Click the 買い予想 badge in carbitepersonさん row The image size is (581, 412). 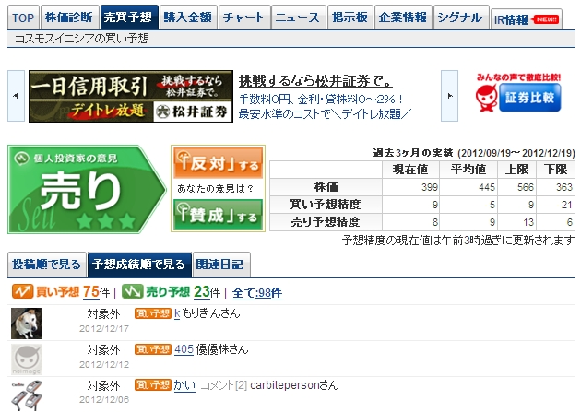pyautogui.click(x=153, y=385)
